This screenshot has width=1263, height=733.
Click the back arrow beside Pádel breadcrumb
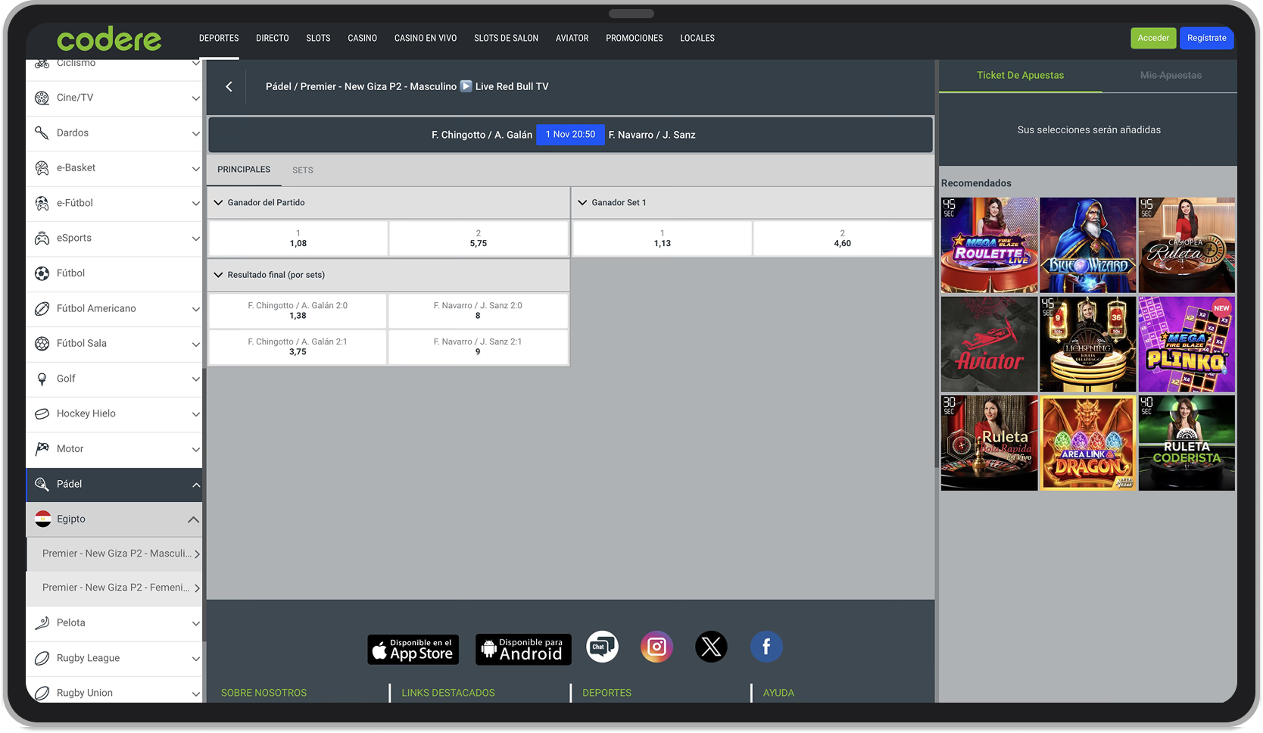coord(229,86)
